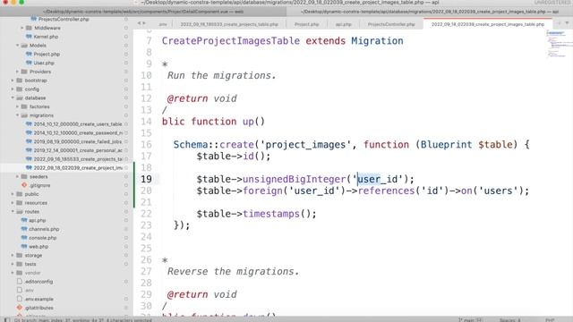The width and height of the screenshot is (573, 322).
Task: Switch to the ProjectsController.php tab
Action: (x=391, y=24)
